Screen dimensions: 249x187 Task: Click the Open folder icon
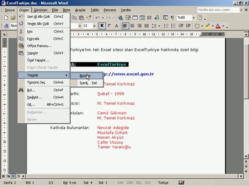click(x=13, y=18)
